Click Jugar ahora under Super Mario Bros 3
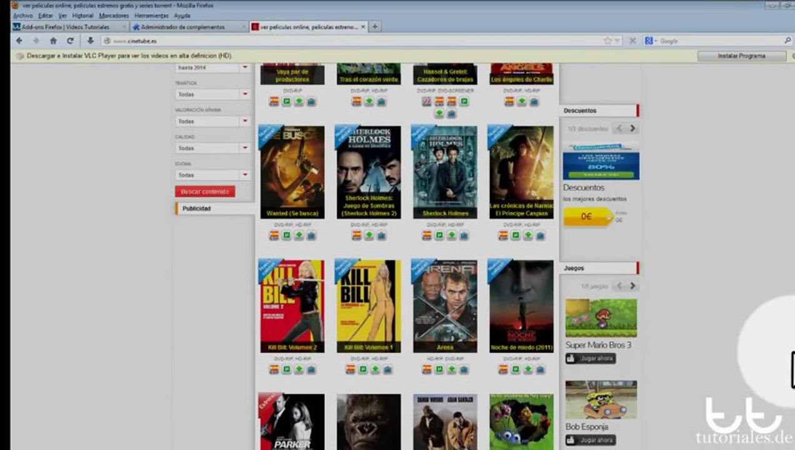 click(591, 358)
